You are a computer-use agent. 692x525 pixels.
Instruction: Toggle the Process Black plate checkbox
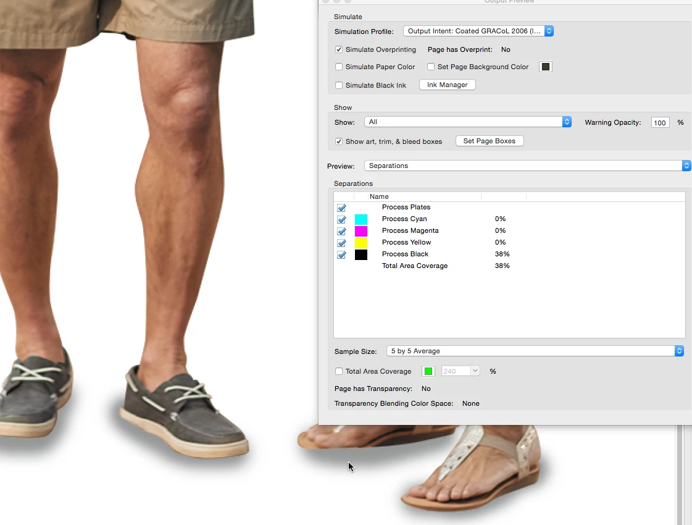[341, 254]
